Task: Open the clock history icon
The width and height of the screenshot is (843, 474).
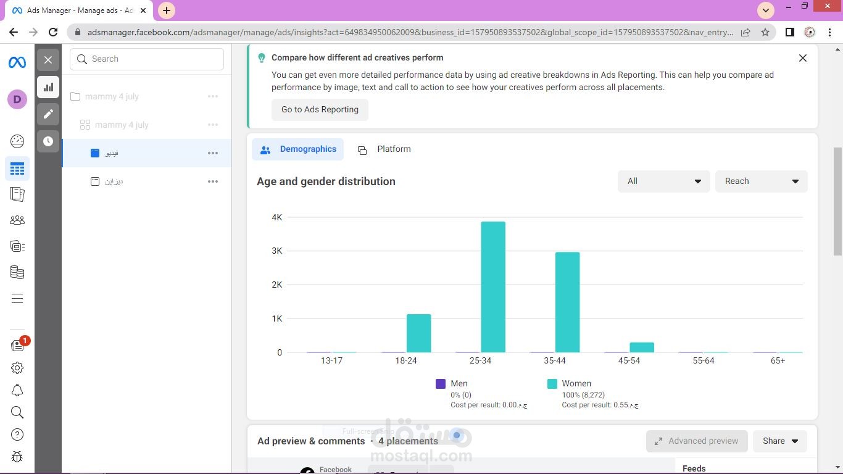Action: coord(48,141)
